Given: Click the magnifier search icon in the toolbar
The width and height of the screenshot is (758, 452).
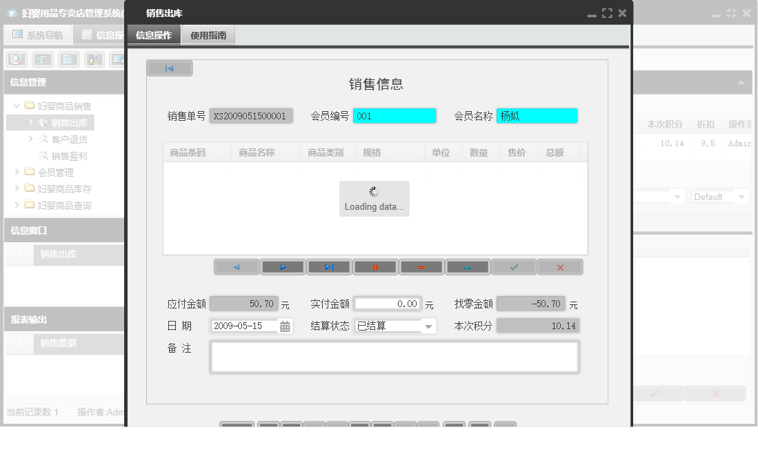Looking at the screenshot, I should [15, 59].
